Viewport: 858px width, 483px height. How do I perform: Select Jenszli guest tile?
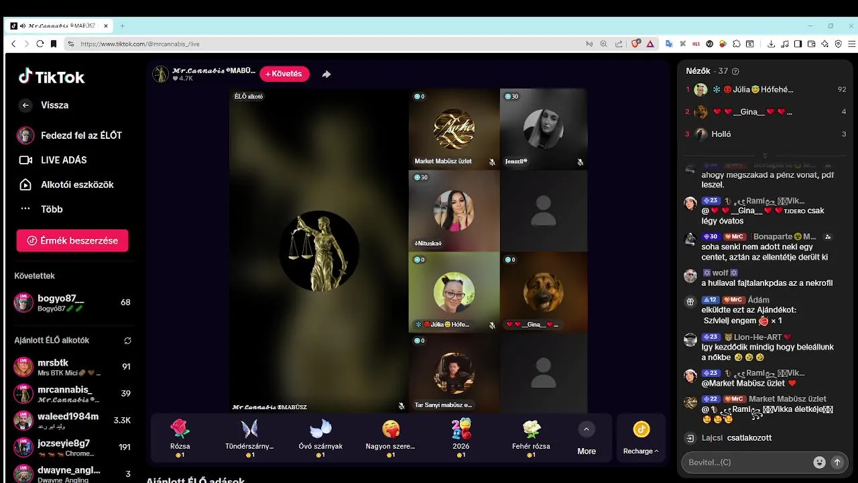point(544,129)
